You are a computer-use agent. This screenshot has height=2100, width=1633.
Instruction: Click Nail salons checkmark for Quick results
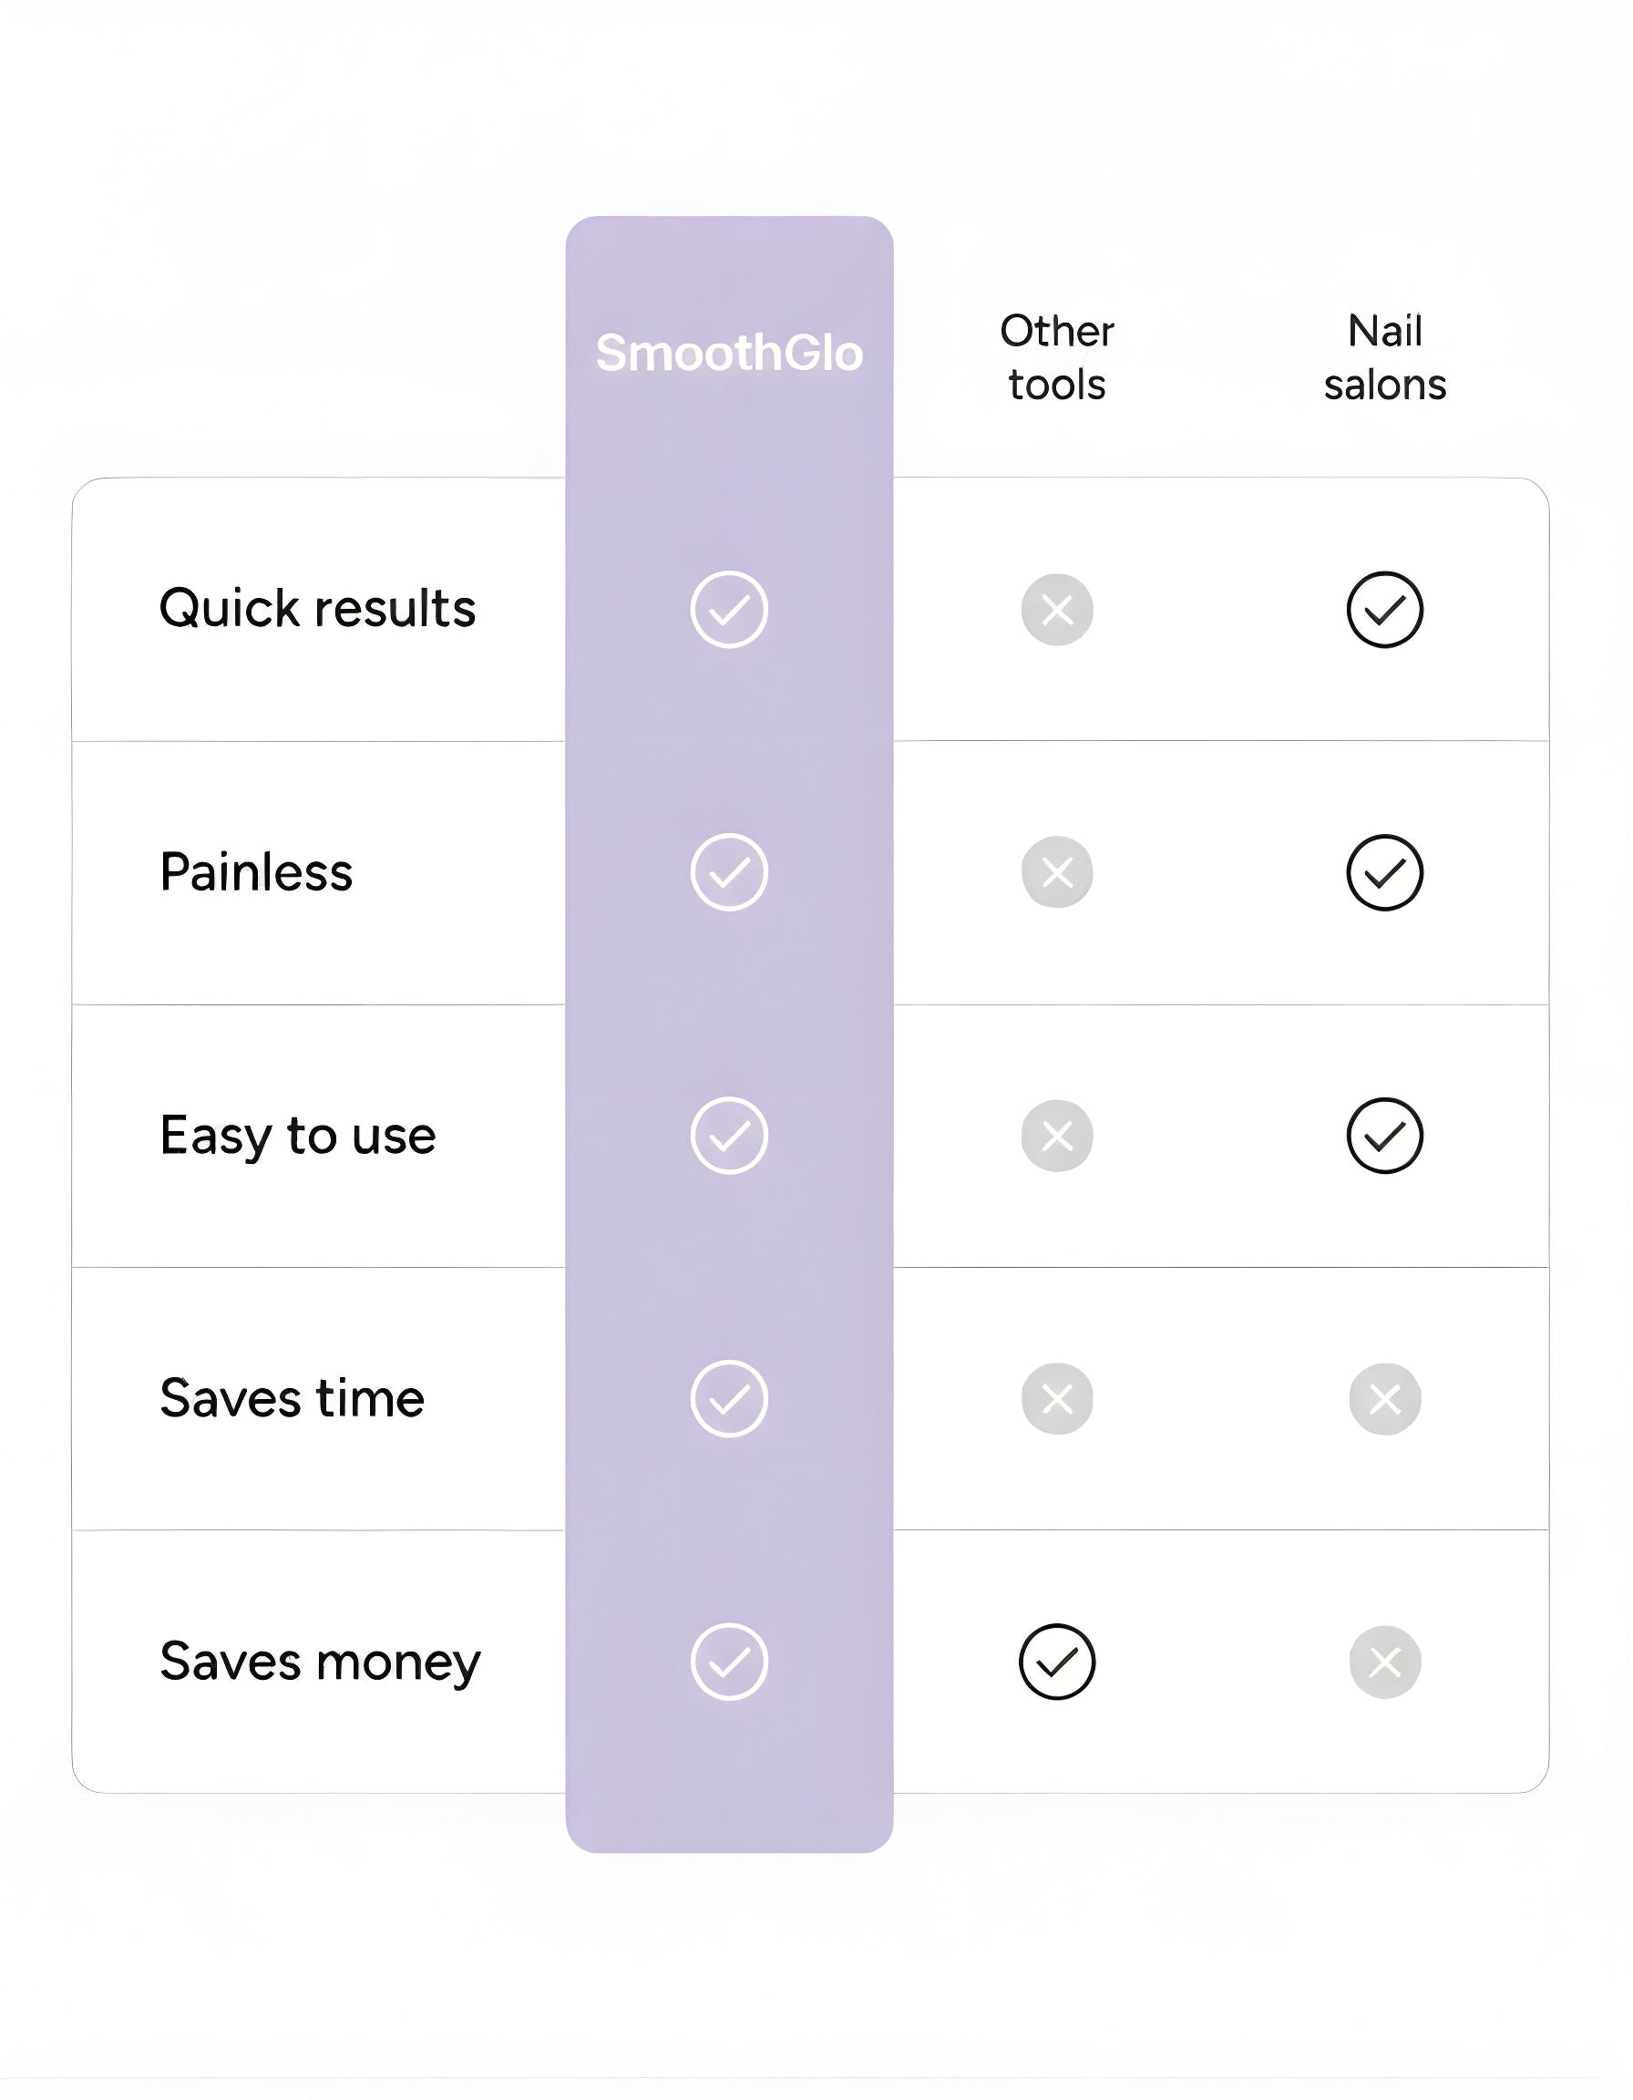[x=1385, y=610]
